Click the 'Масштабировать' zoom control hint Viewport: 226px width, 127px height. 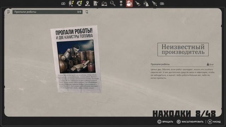190,122
